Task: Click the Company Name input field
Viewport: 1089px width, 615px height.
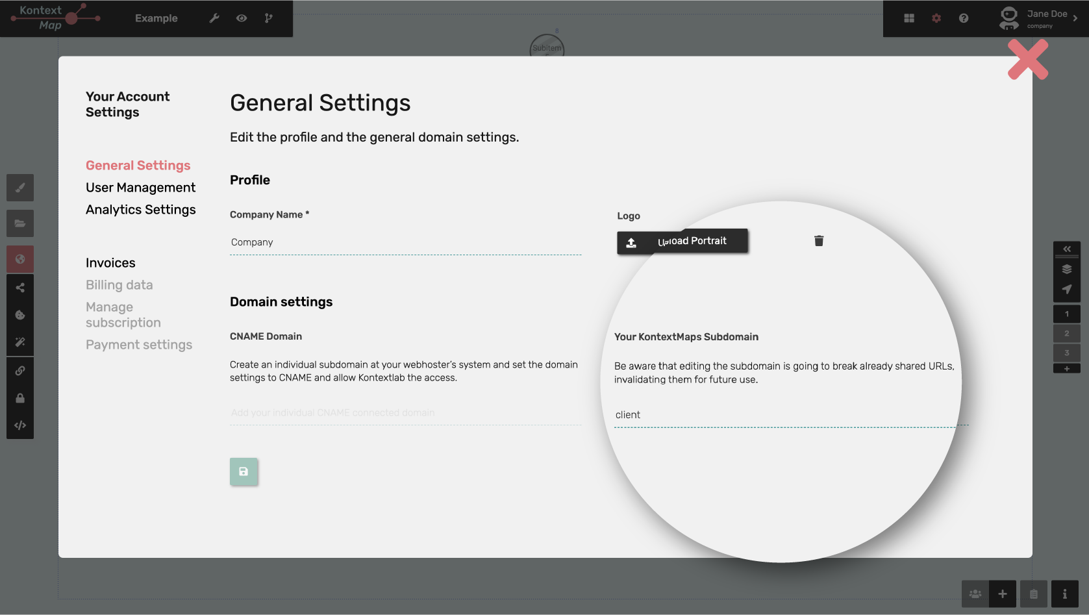Action: tap(405, 242)
